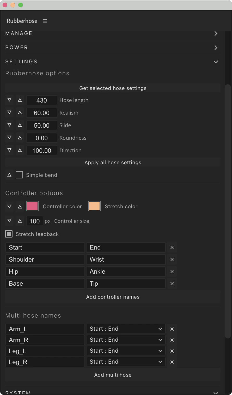Image resolution: width=232 pixels, height=395 pixels.
Task: Click the down triangle for Roundness
Action: coord(9,138)
